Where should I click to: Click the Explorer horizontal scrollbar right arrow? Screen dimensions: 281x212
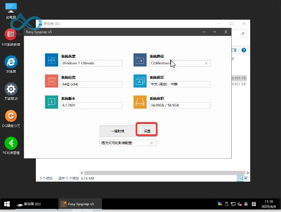(248, 173)
